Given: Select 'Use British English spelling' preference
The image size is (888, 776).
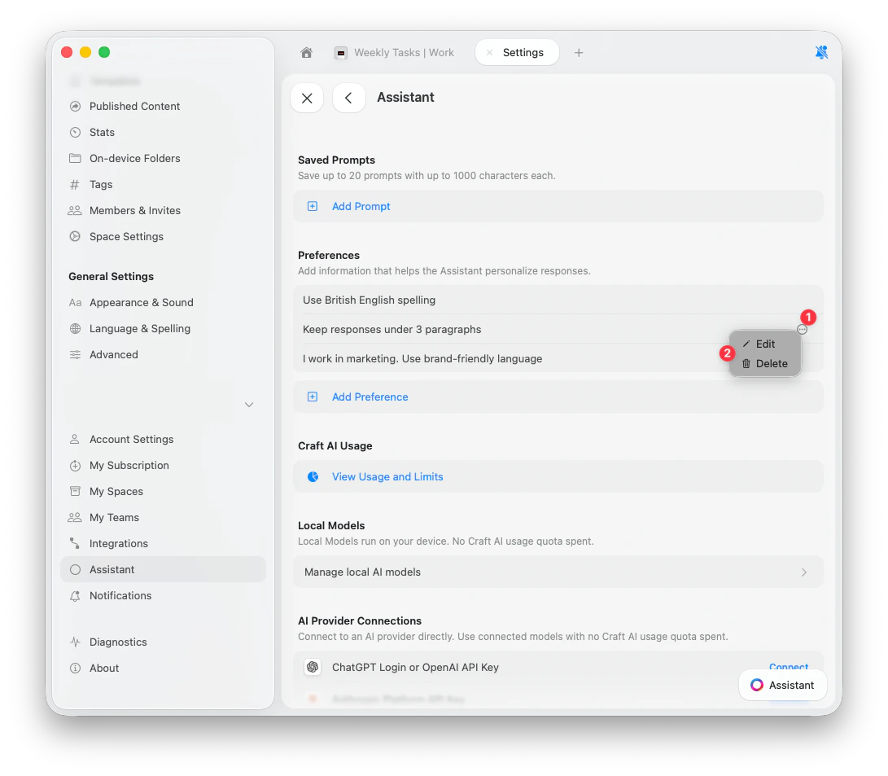Looking at the screenshot, I should (x=558, y=300).
